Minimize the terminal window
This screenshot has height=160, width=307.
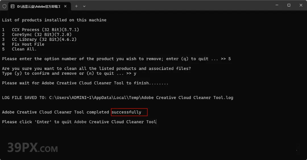(x=277, y=5)
